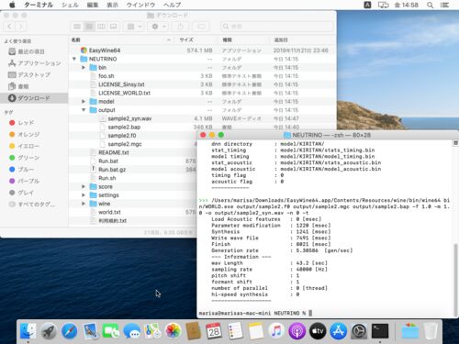Select デスクトップ in Finder sidebar
The width and height of the screenshot is (459, 344).
34,75
